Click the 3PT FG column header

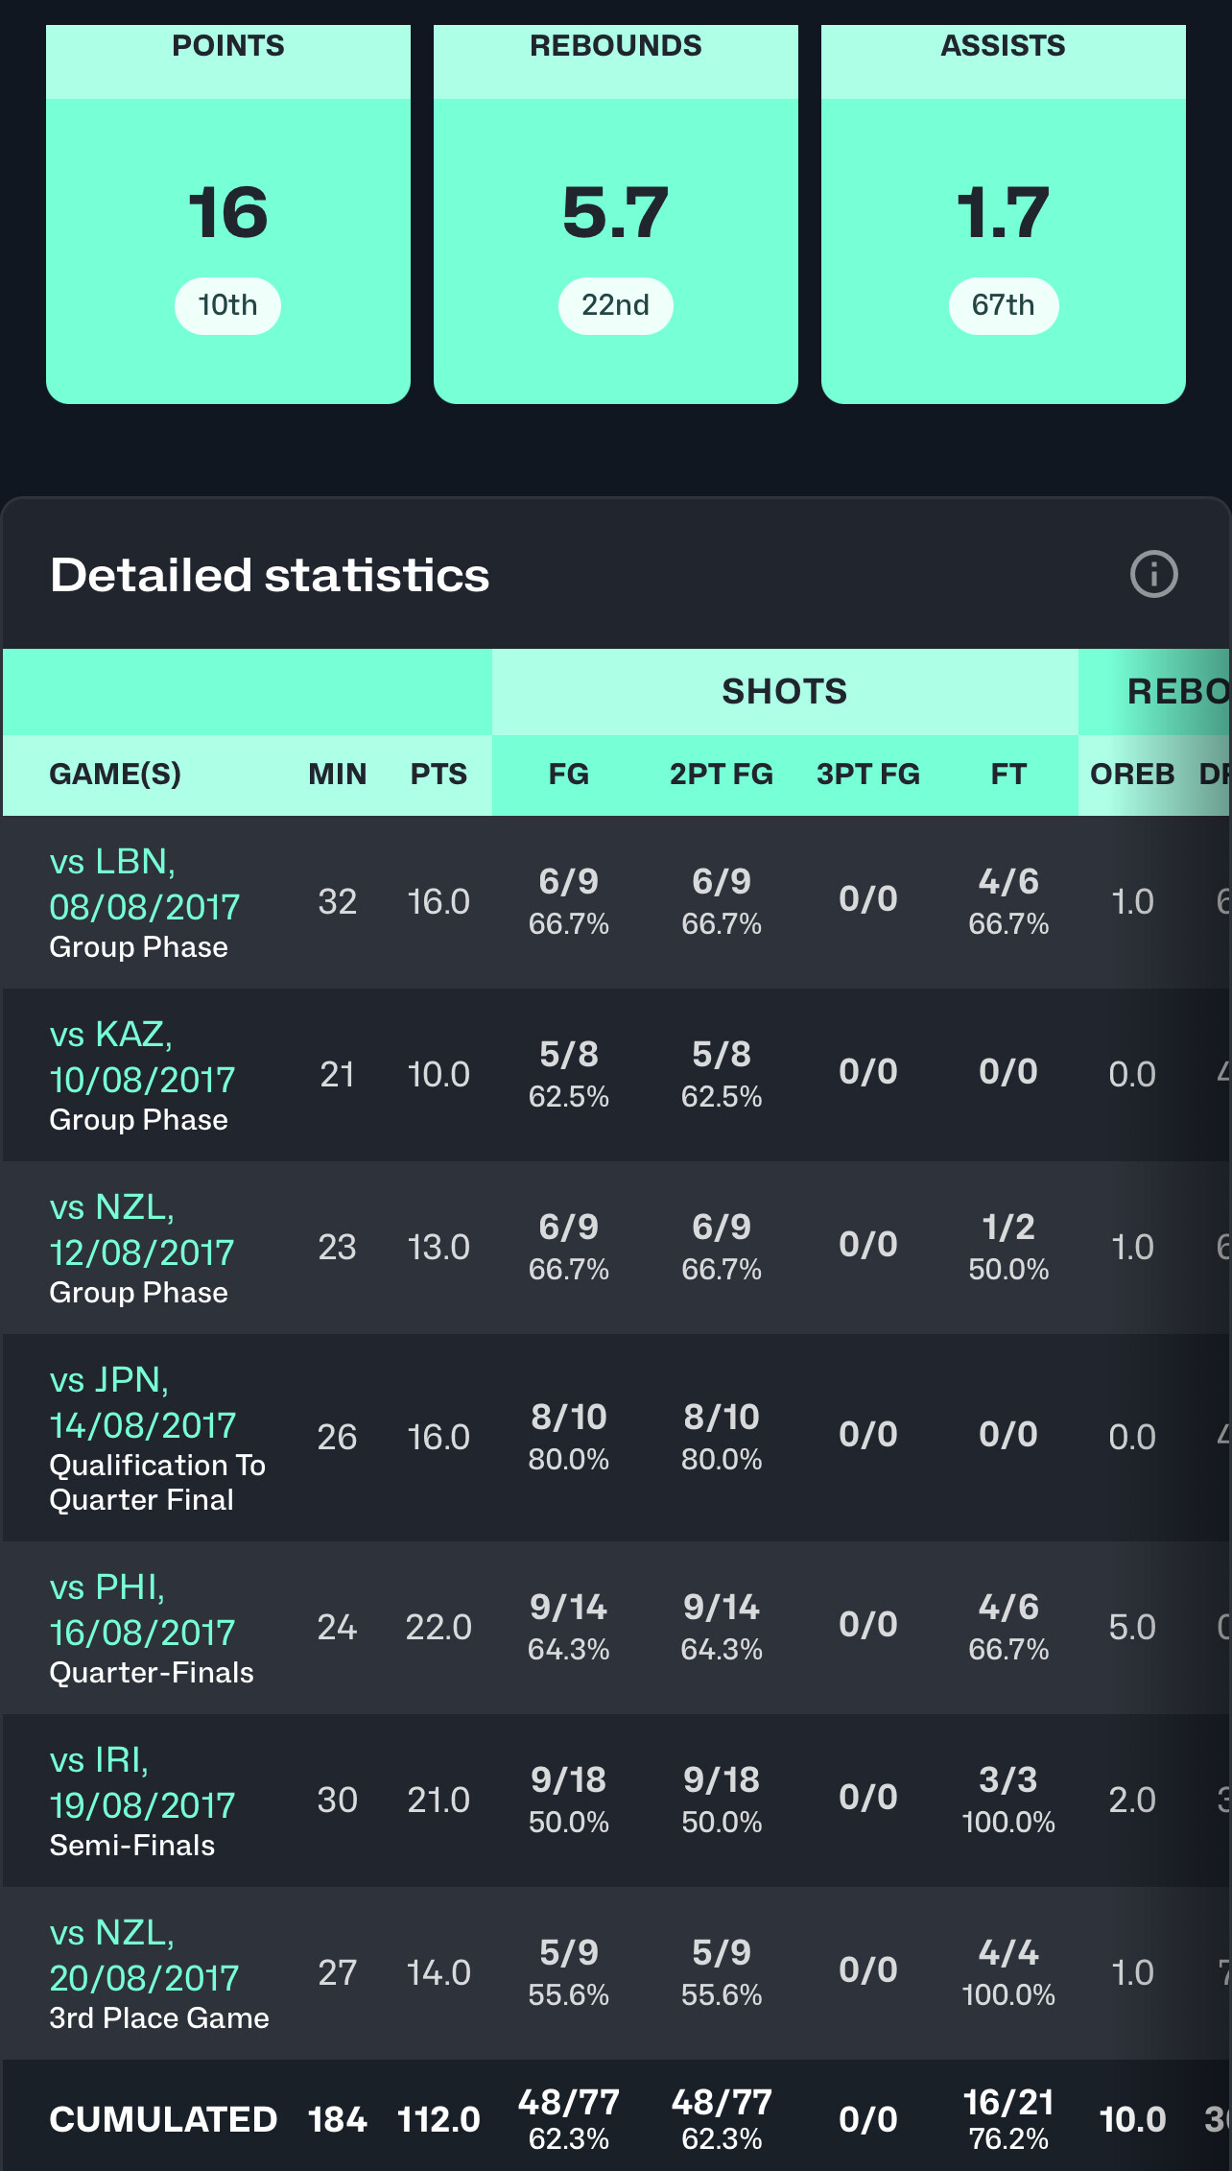pyautogui.click(x=867, y=775)
